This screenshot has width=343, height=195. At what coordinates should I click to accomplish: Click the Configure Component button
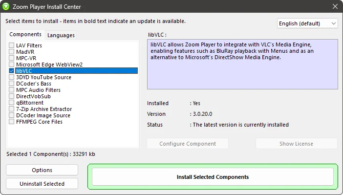pos(188,144)
